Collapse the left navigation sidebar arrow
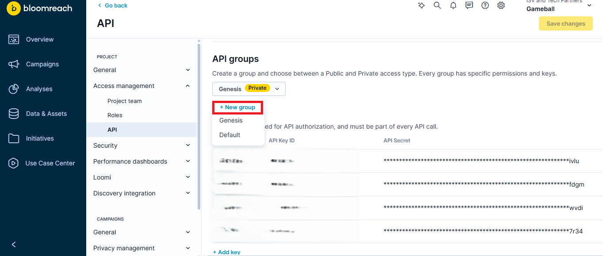The height and width of the screenshot is (256, 603). click(x=14, y=245)
